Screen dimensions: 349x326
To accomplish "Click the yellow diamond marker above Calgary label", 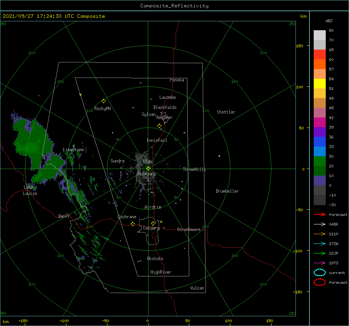I will coord(153,223).
